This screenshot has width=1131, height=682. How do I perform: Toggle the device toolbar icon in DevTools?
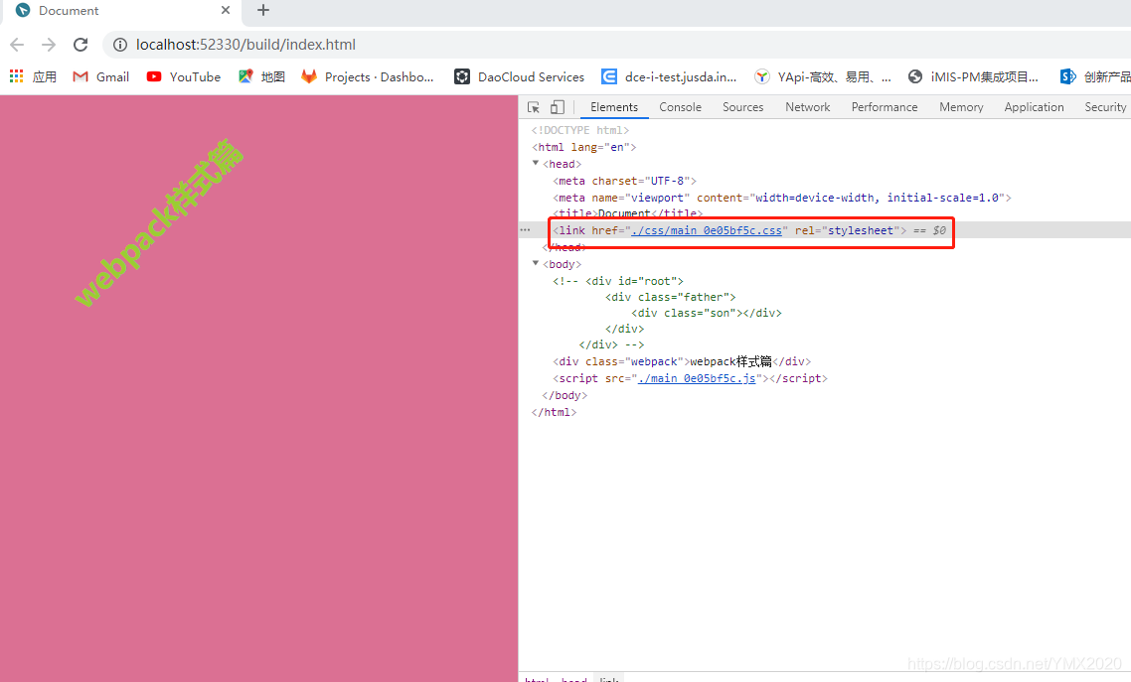[x=557, y=107]
